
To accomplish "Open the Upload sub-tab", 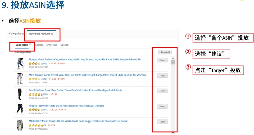I will [64, 45].
